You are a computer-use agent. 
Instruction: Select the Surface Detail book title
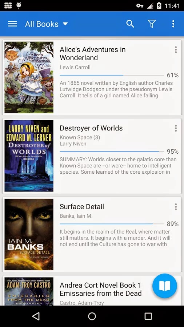click(x=82, y=207)
